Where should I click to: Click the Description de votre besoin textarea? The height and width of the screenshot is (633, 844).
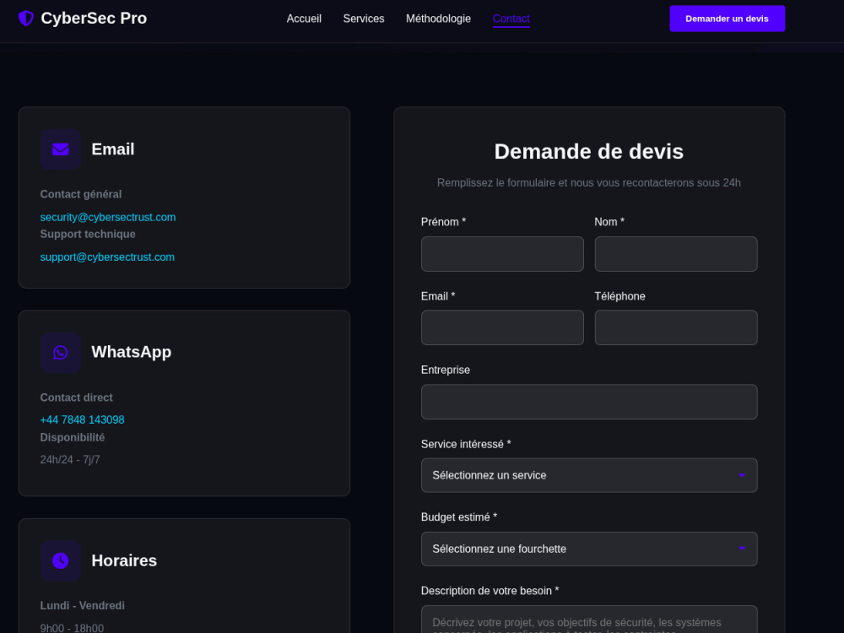(589, 619)
